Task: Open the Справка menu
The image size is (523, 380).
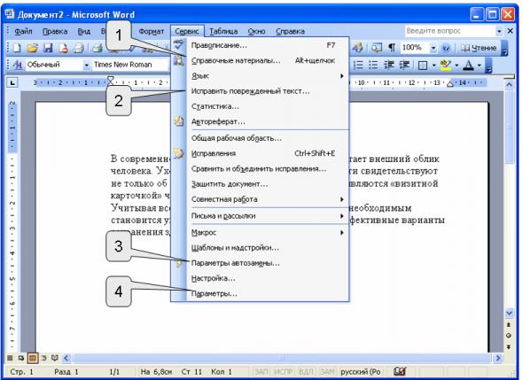Action: point(290,31)
